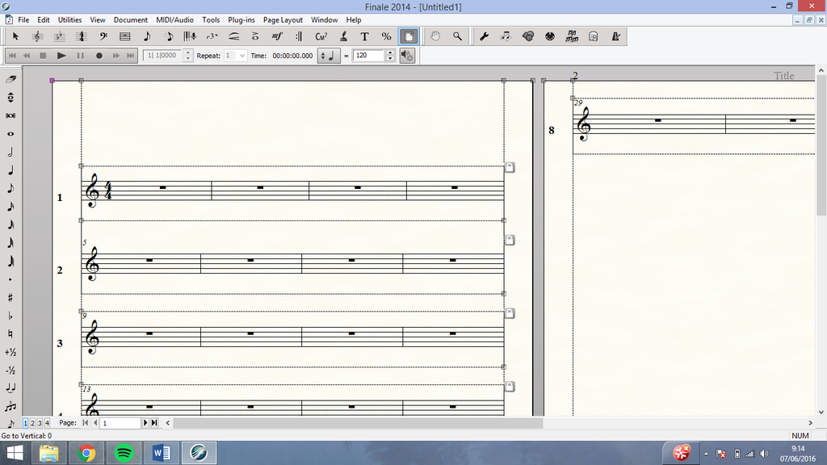Select the Hand Grabber tool
Screen dimensions: 827x465
(x=435, y=36)
